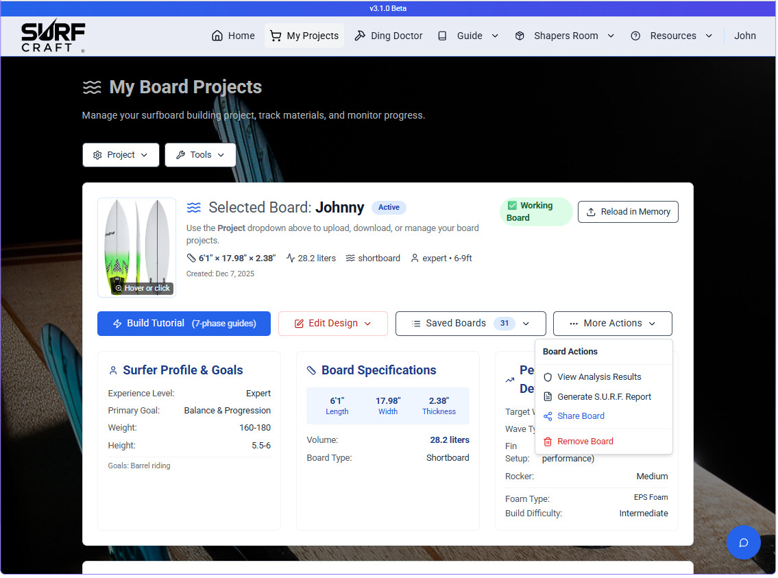Start the Build Tutorial
The image size is (778, 578).
(x=184, y=324)
